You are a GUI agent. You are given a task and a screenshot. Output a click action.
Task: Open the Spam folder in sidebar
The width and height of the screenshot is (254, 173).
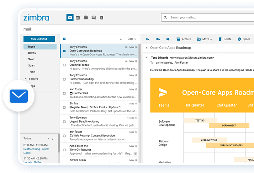pyautogui.click(x=32, y=66)
